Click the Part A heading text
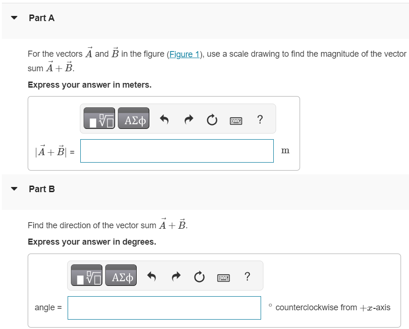Image resolution: width=409 pixels, height=329 pixels. (42, 18)
